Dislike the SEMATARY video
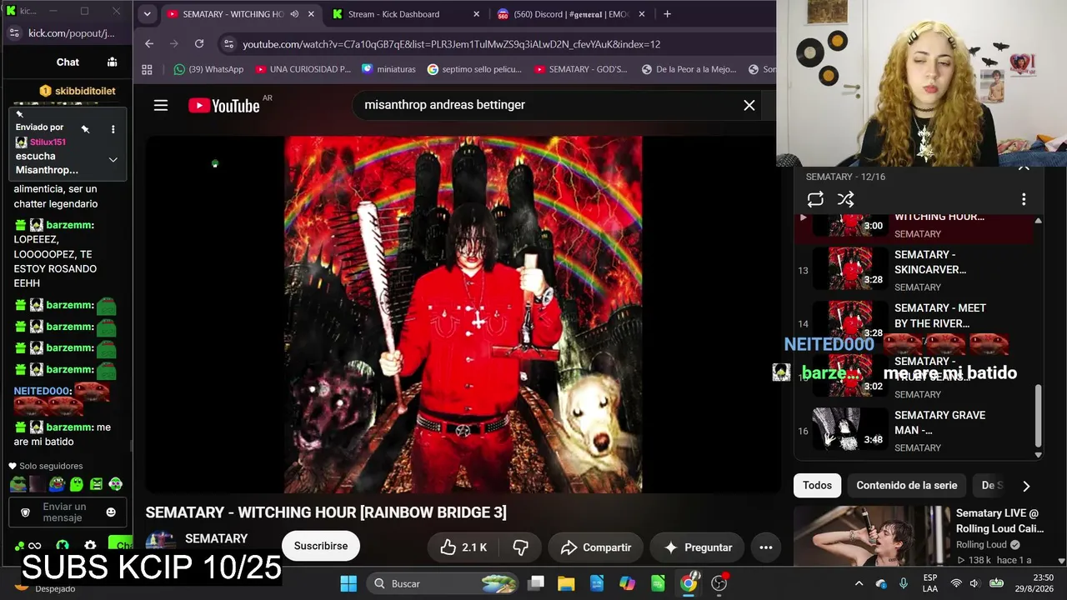The height and width of the screenshot is (600, 1067). click(521, 547)
